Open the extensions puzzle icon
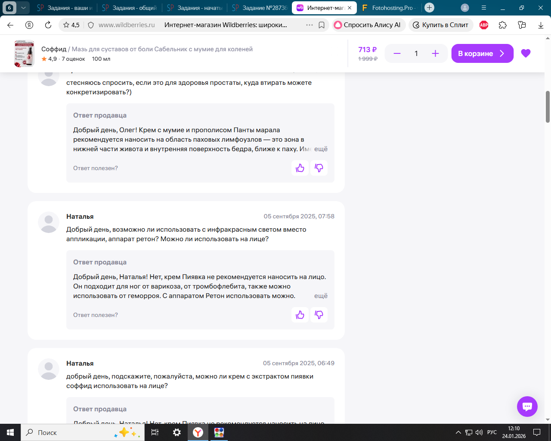The height and width of the screenshot is (441, 551). [x=503, y=25]
